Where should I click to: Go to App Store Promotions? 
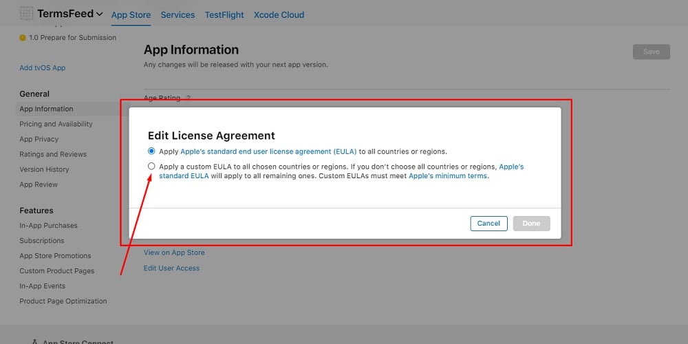tap(55, 256)
